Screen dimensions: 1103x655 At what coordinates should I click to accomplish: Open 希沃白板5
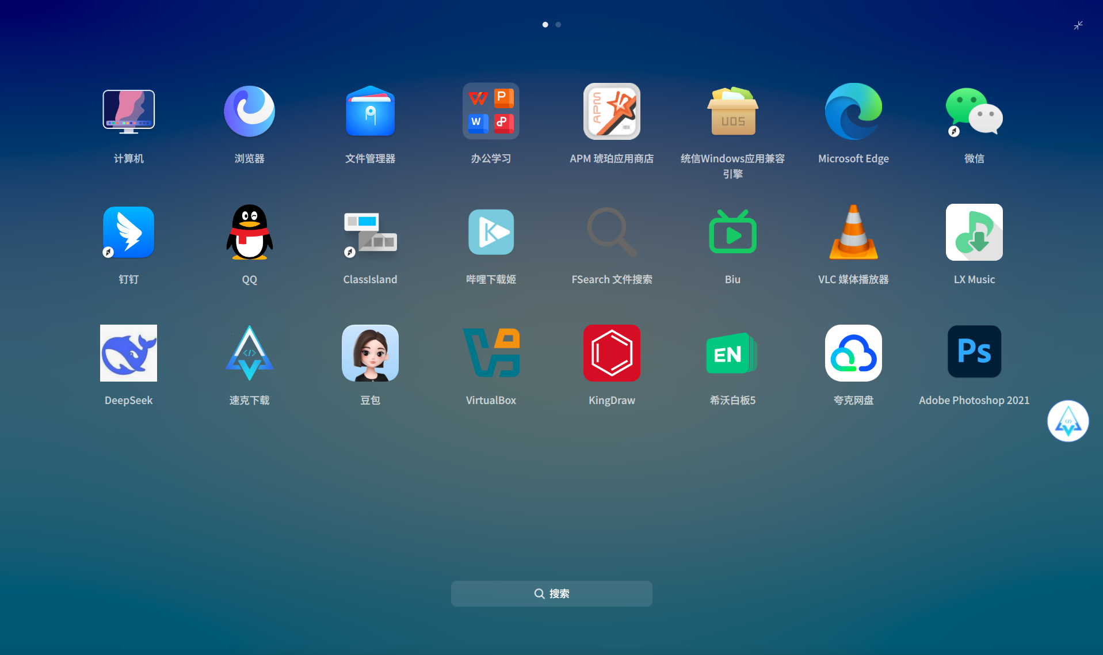tap(732, 353)
